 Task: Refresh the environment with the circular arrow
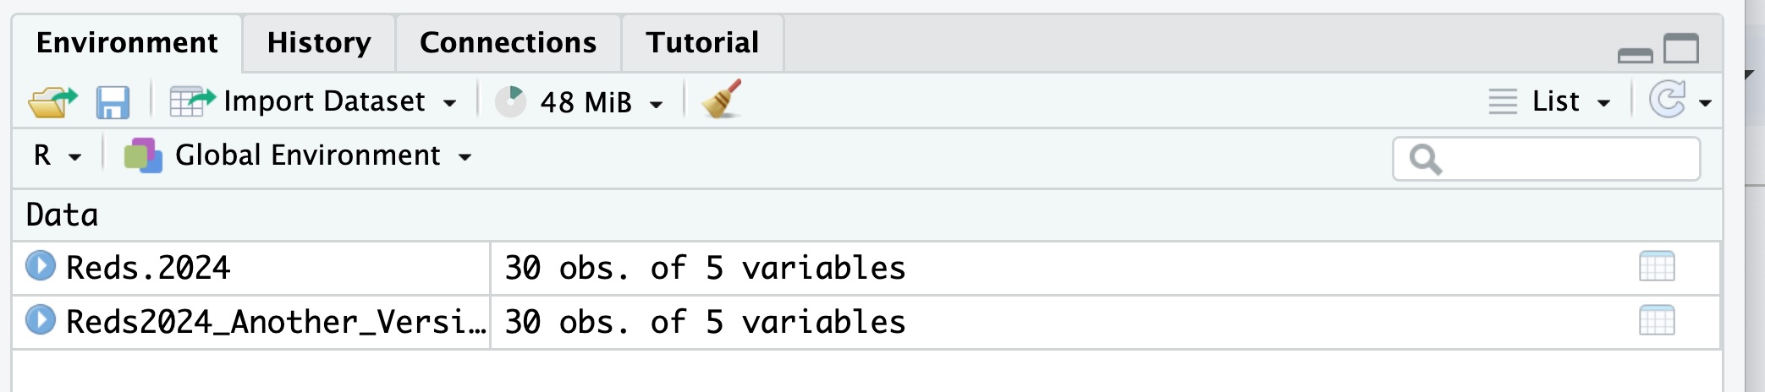tap(1667, 101)
